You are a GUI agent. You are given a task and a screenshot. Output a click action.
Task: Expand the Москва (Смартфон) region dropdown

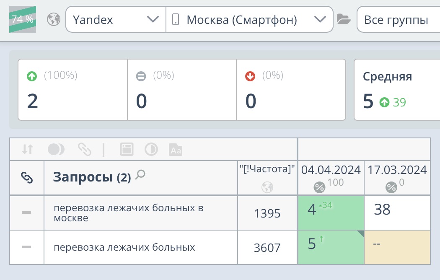pyautogui.click(x=250, y=19)
